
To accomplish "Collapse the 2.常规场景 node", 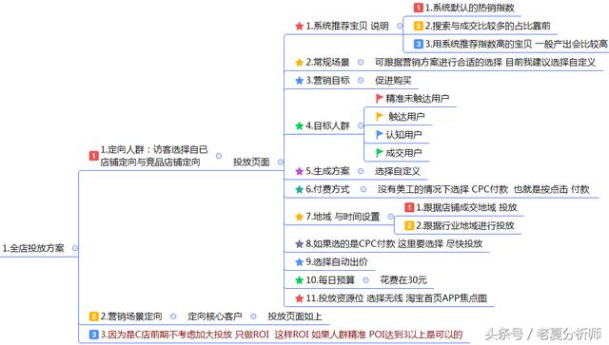I will [x=361, y=62].
